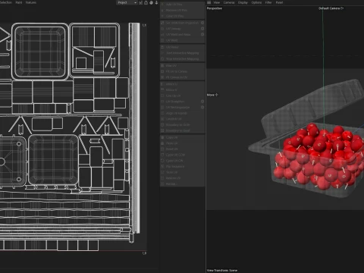Click the Store UV command

(182, 172)
